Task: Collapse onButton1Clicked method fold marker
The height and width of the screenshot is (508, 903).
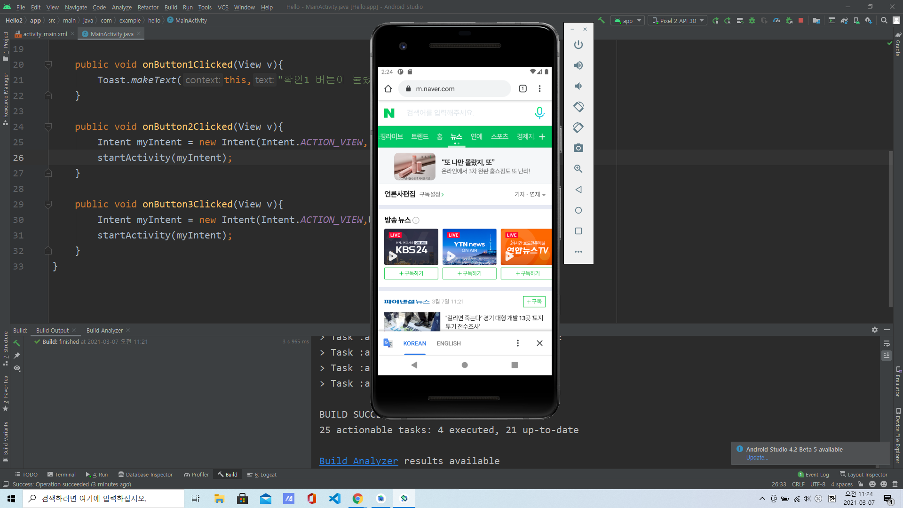Action: coord(48,64)
